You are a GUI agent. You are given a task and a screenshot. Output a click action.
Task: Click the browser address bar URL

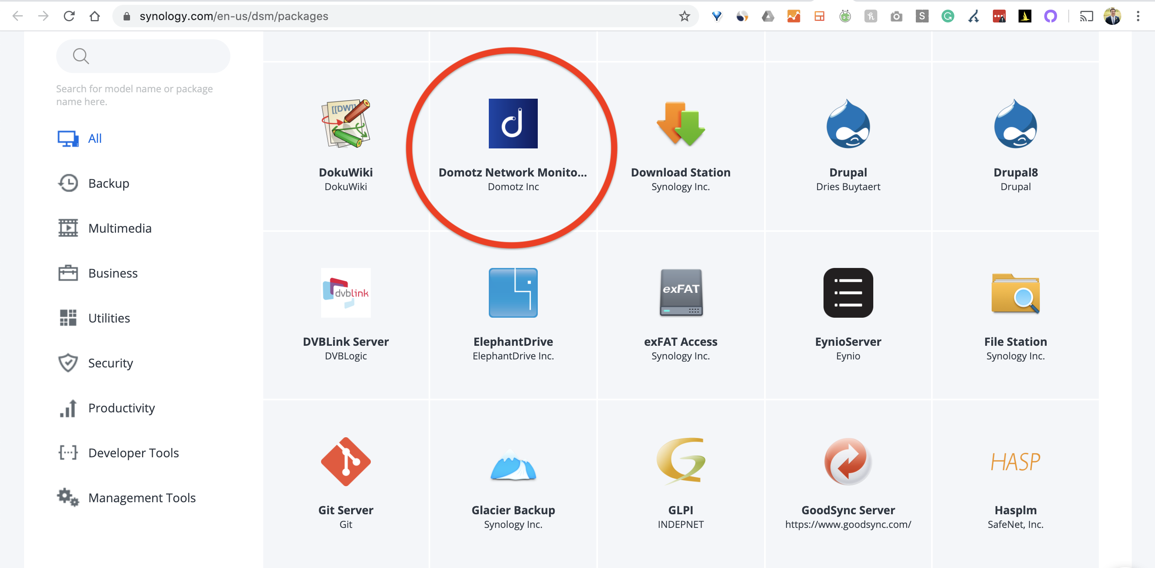coord(234,16)
